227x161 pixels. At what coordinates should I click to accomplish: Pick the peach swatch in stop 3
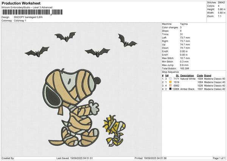pos(170,85)
